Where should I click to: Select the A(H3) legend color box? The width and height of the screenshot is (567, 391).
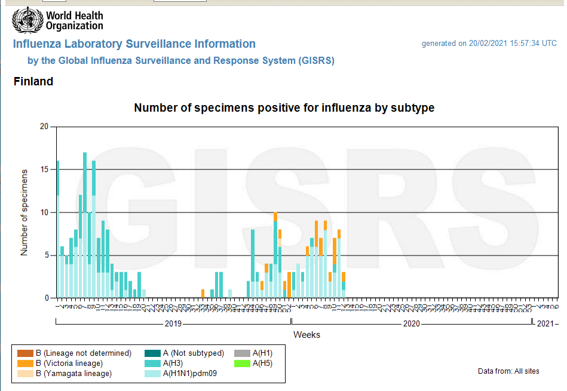[x=153, y=364]
